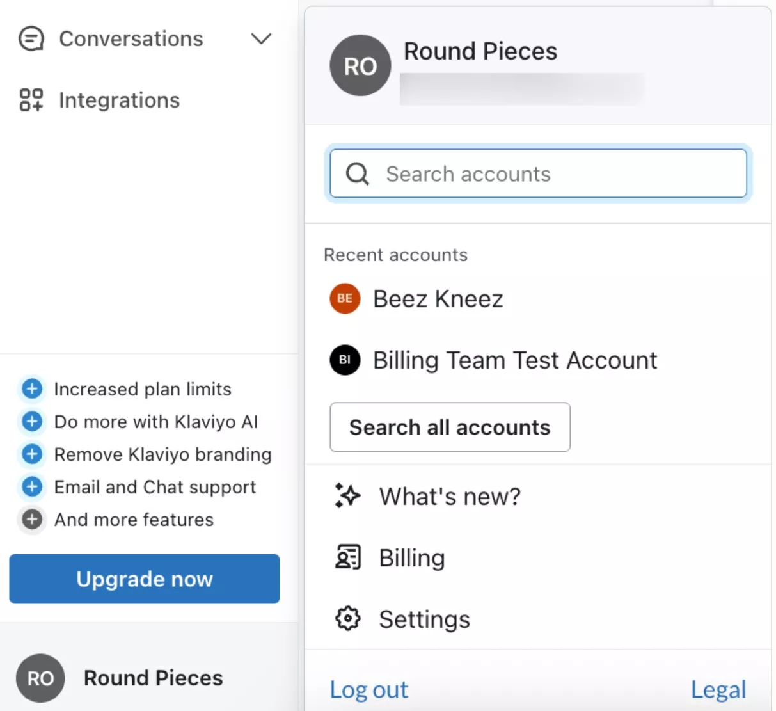Click the plus icon next to Increased plan limits
776x711 pixels.
[x=31, y=388]
